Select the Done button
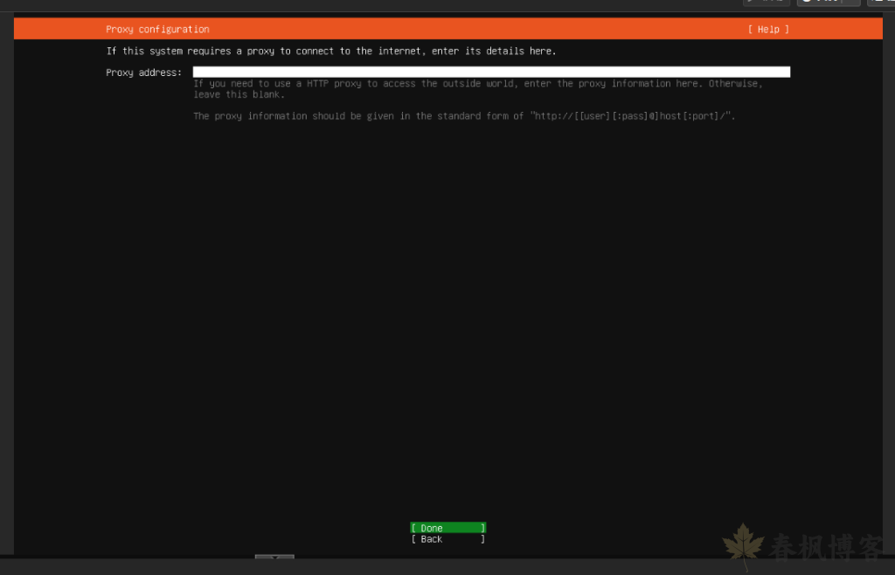The image size is (895, 575). [448, 528]
